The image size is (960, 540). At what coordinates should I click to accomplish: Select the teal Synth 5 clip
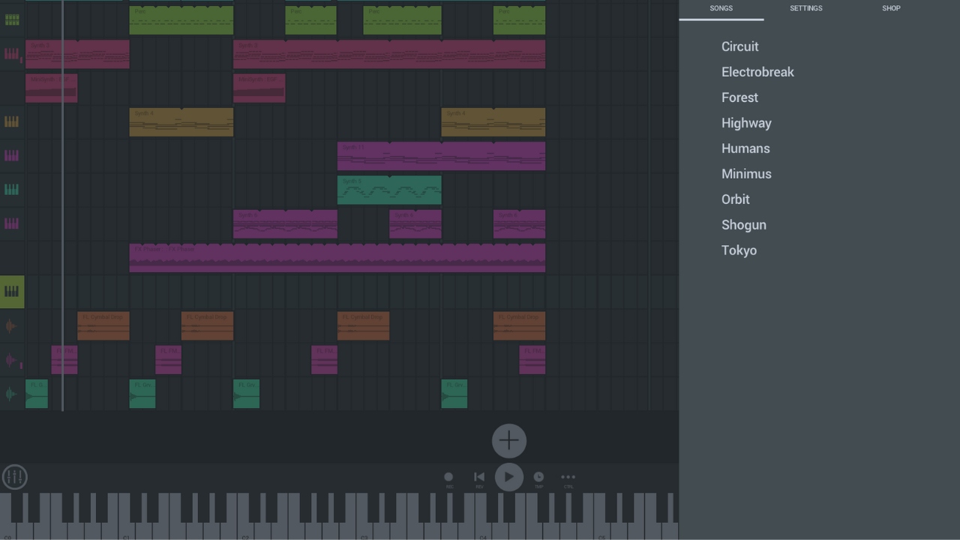coord(389,190)
